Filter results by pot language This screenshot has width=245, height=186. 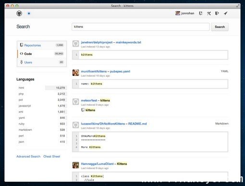tap(42, 100)
